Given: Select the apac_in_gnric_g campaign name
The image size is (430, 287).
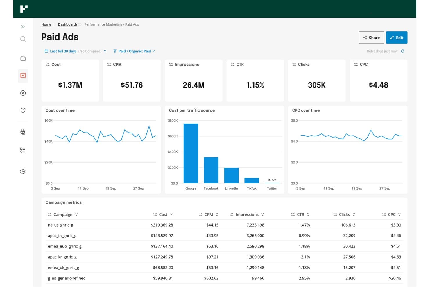Looking at the screenshot, I should [x=62, y=236].
